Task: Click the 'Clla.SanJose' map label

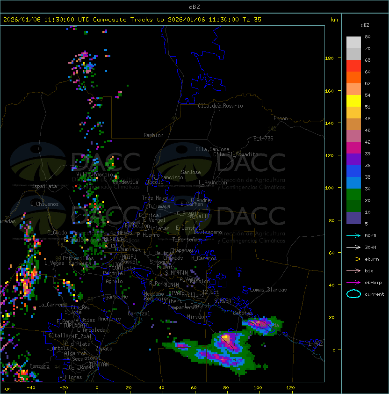Action: [x=212, y=149]
